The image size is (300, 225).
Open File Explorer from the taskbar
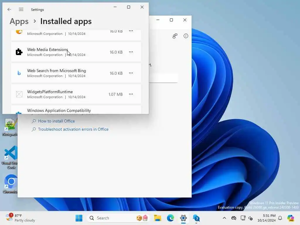157,218
